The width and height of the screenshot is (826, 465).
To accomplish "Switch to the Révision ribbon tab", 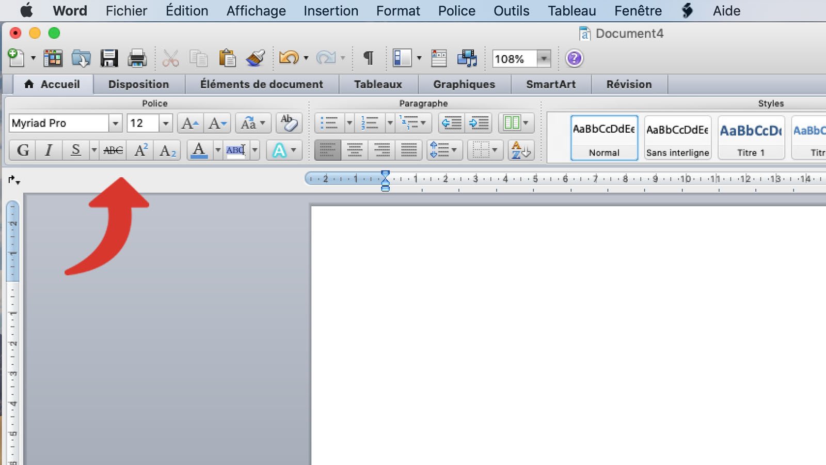I will click(629, 84).
